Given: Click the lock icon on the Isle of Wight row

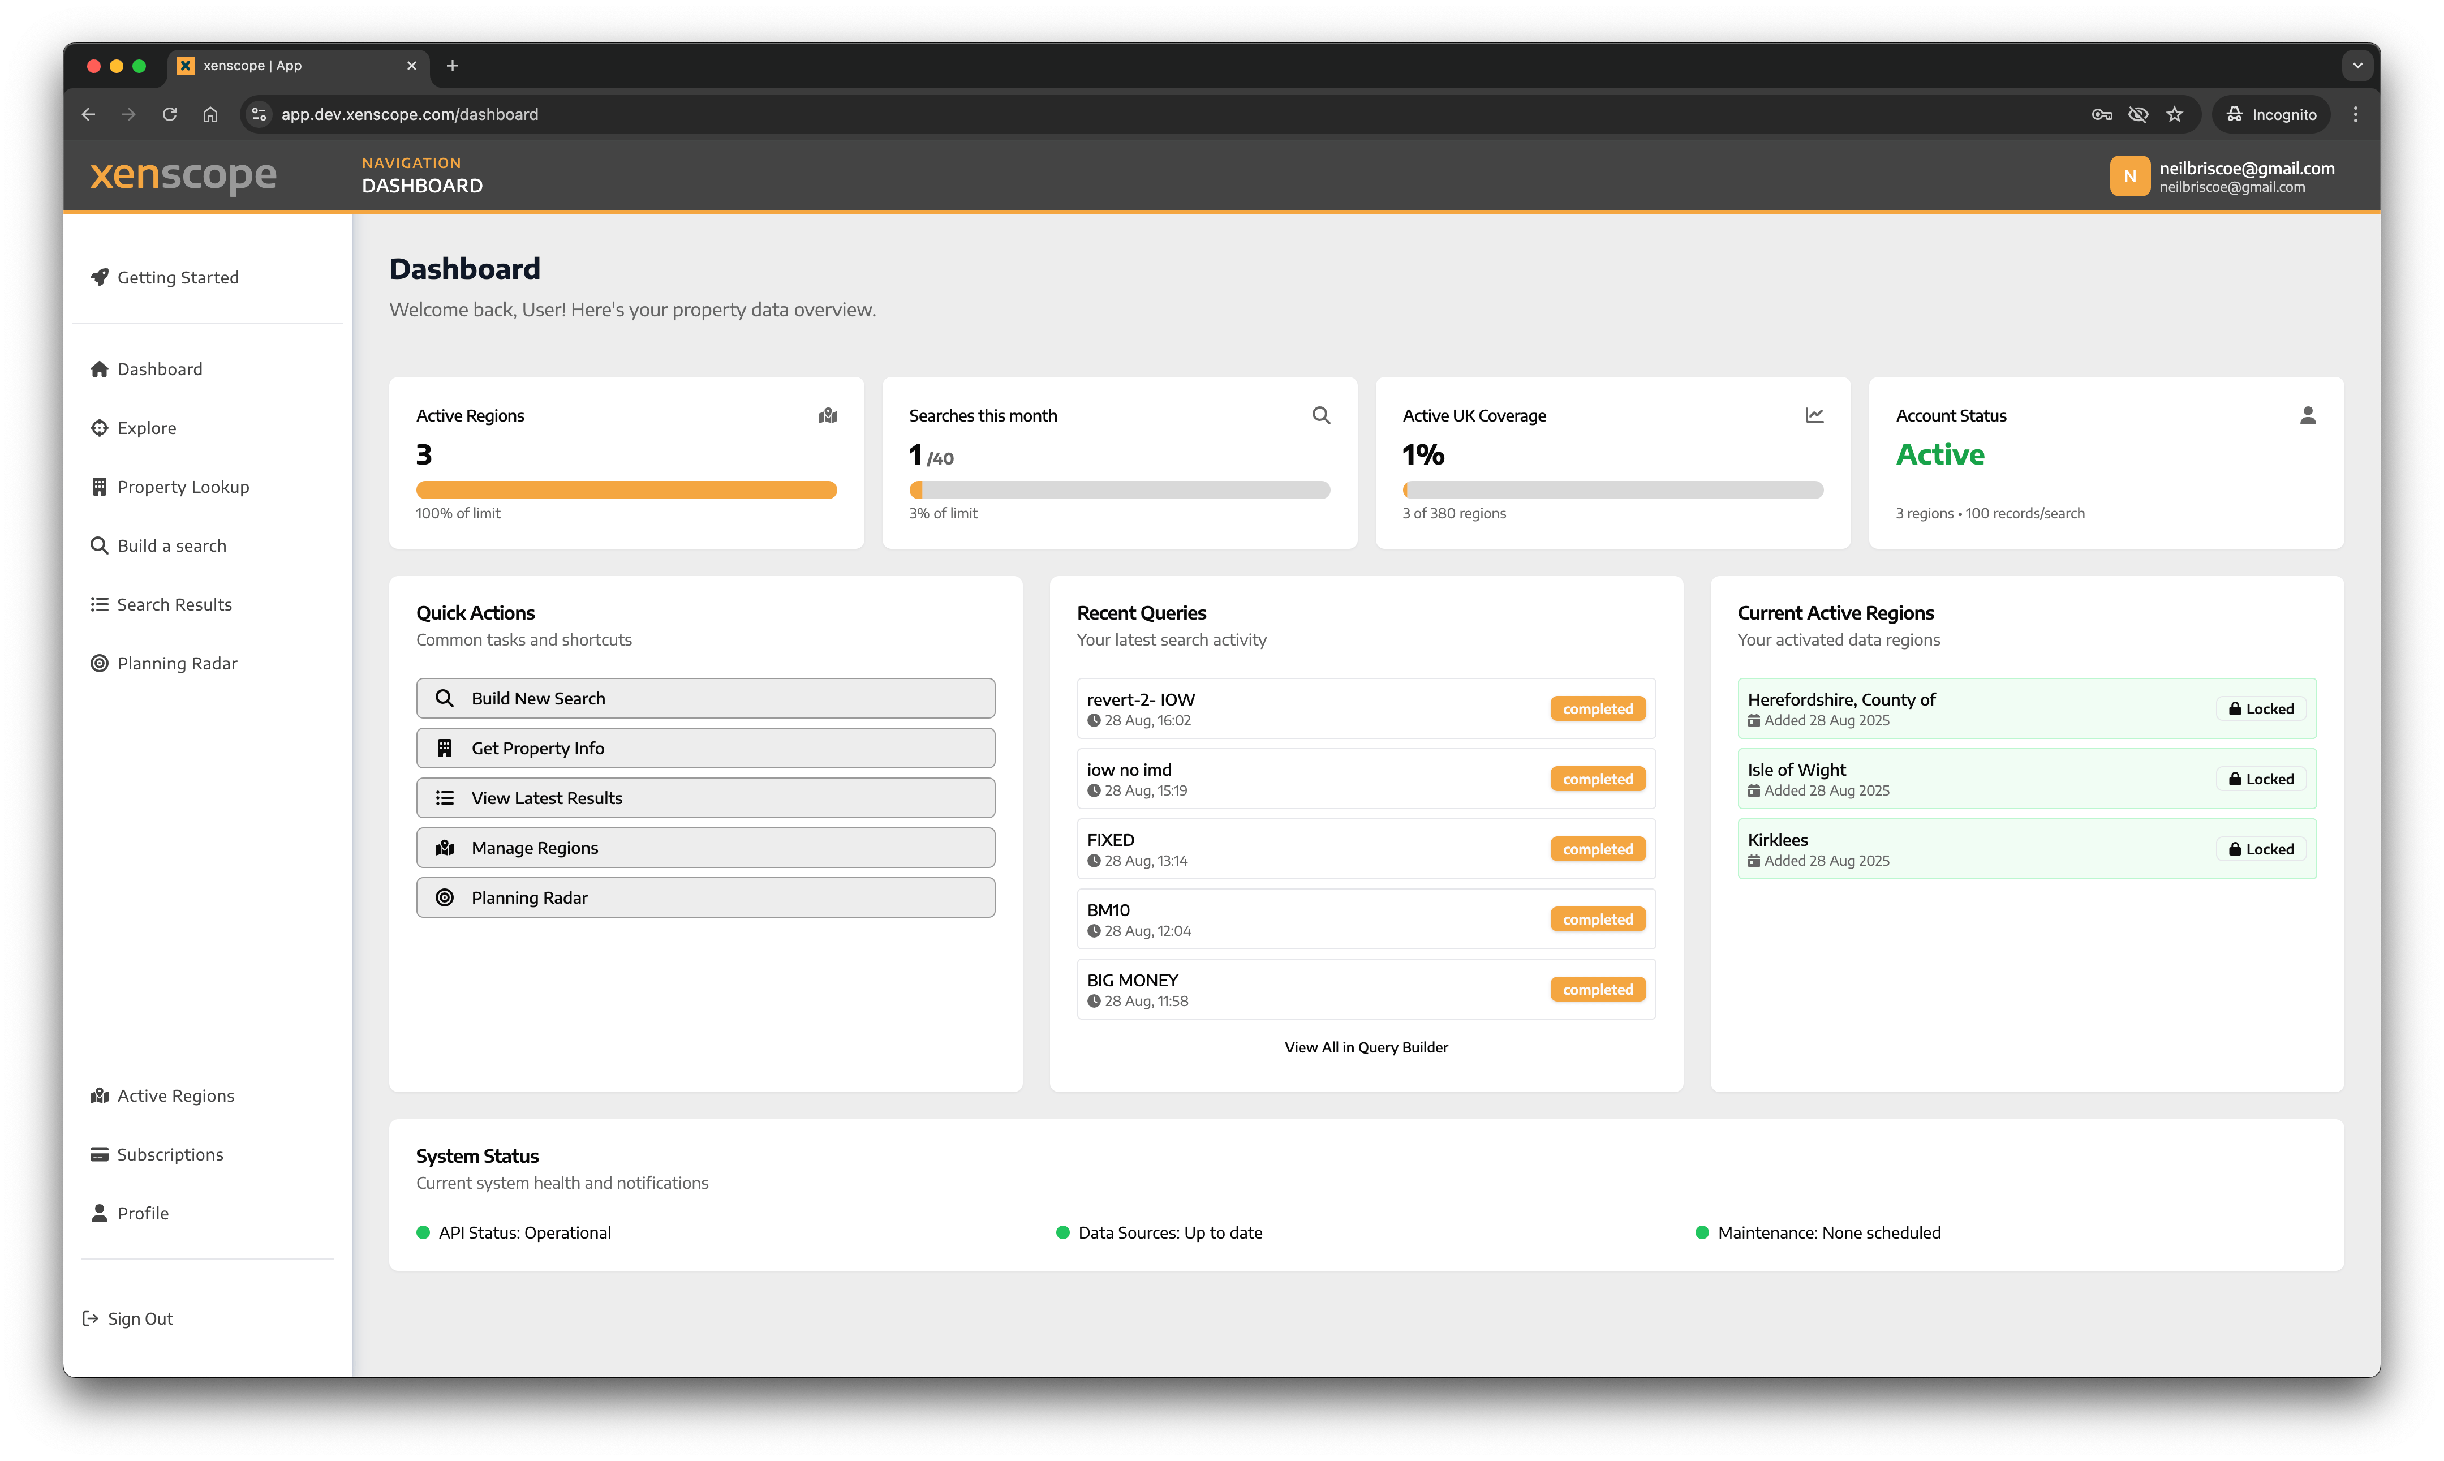Looking at the screenshot, I should [2234, 779].
